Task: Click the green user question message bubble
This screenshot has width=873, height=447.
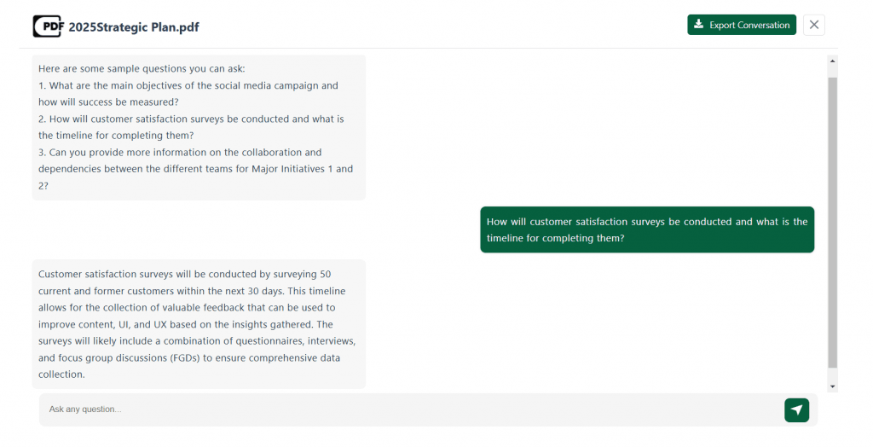Action: click(x=647, y=229)
